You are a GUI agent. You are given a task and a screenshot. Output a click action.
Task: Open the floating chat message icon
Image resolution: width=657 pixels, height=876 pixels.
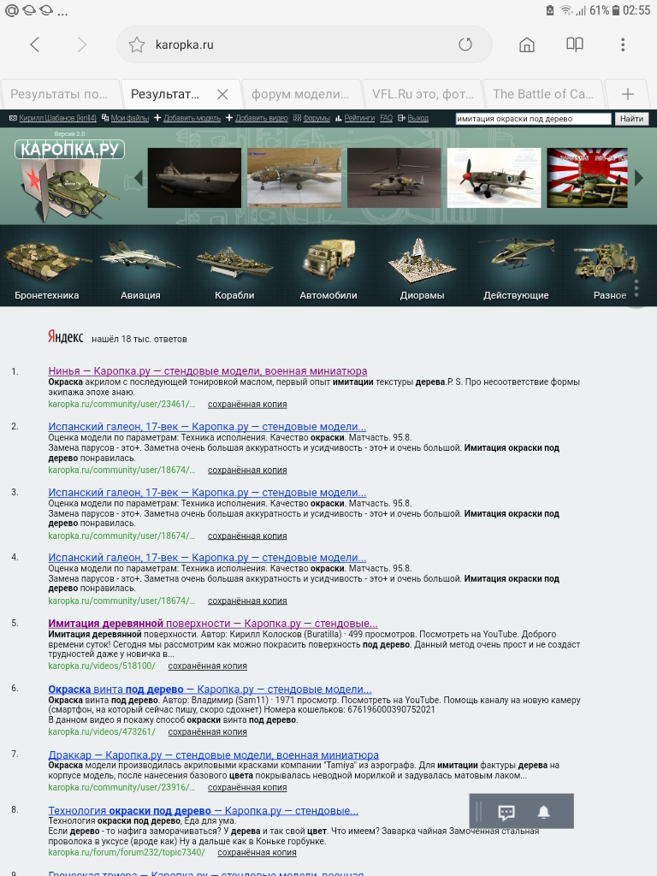pos(506,812)
